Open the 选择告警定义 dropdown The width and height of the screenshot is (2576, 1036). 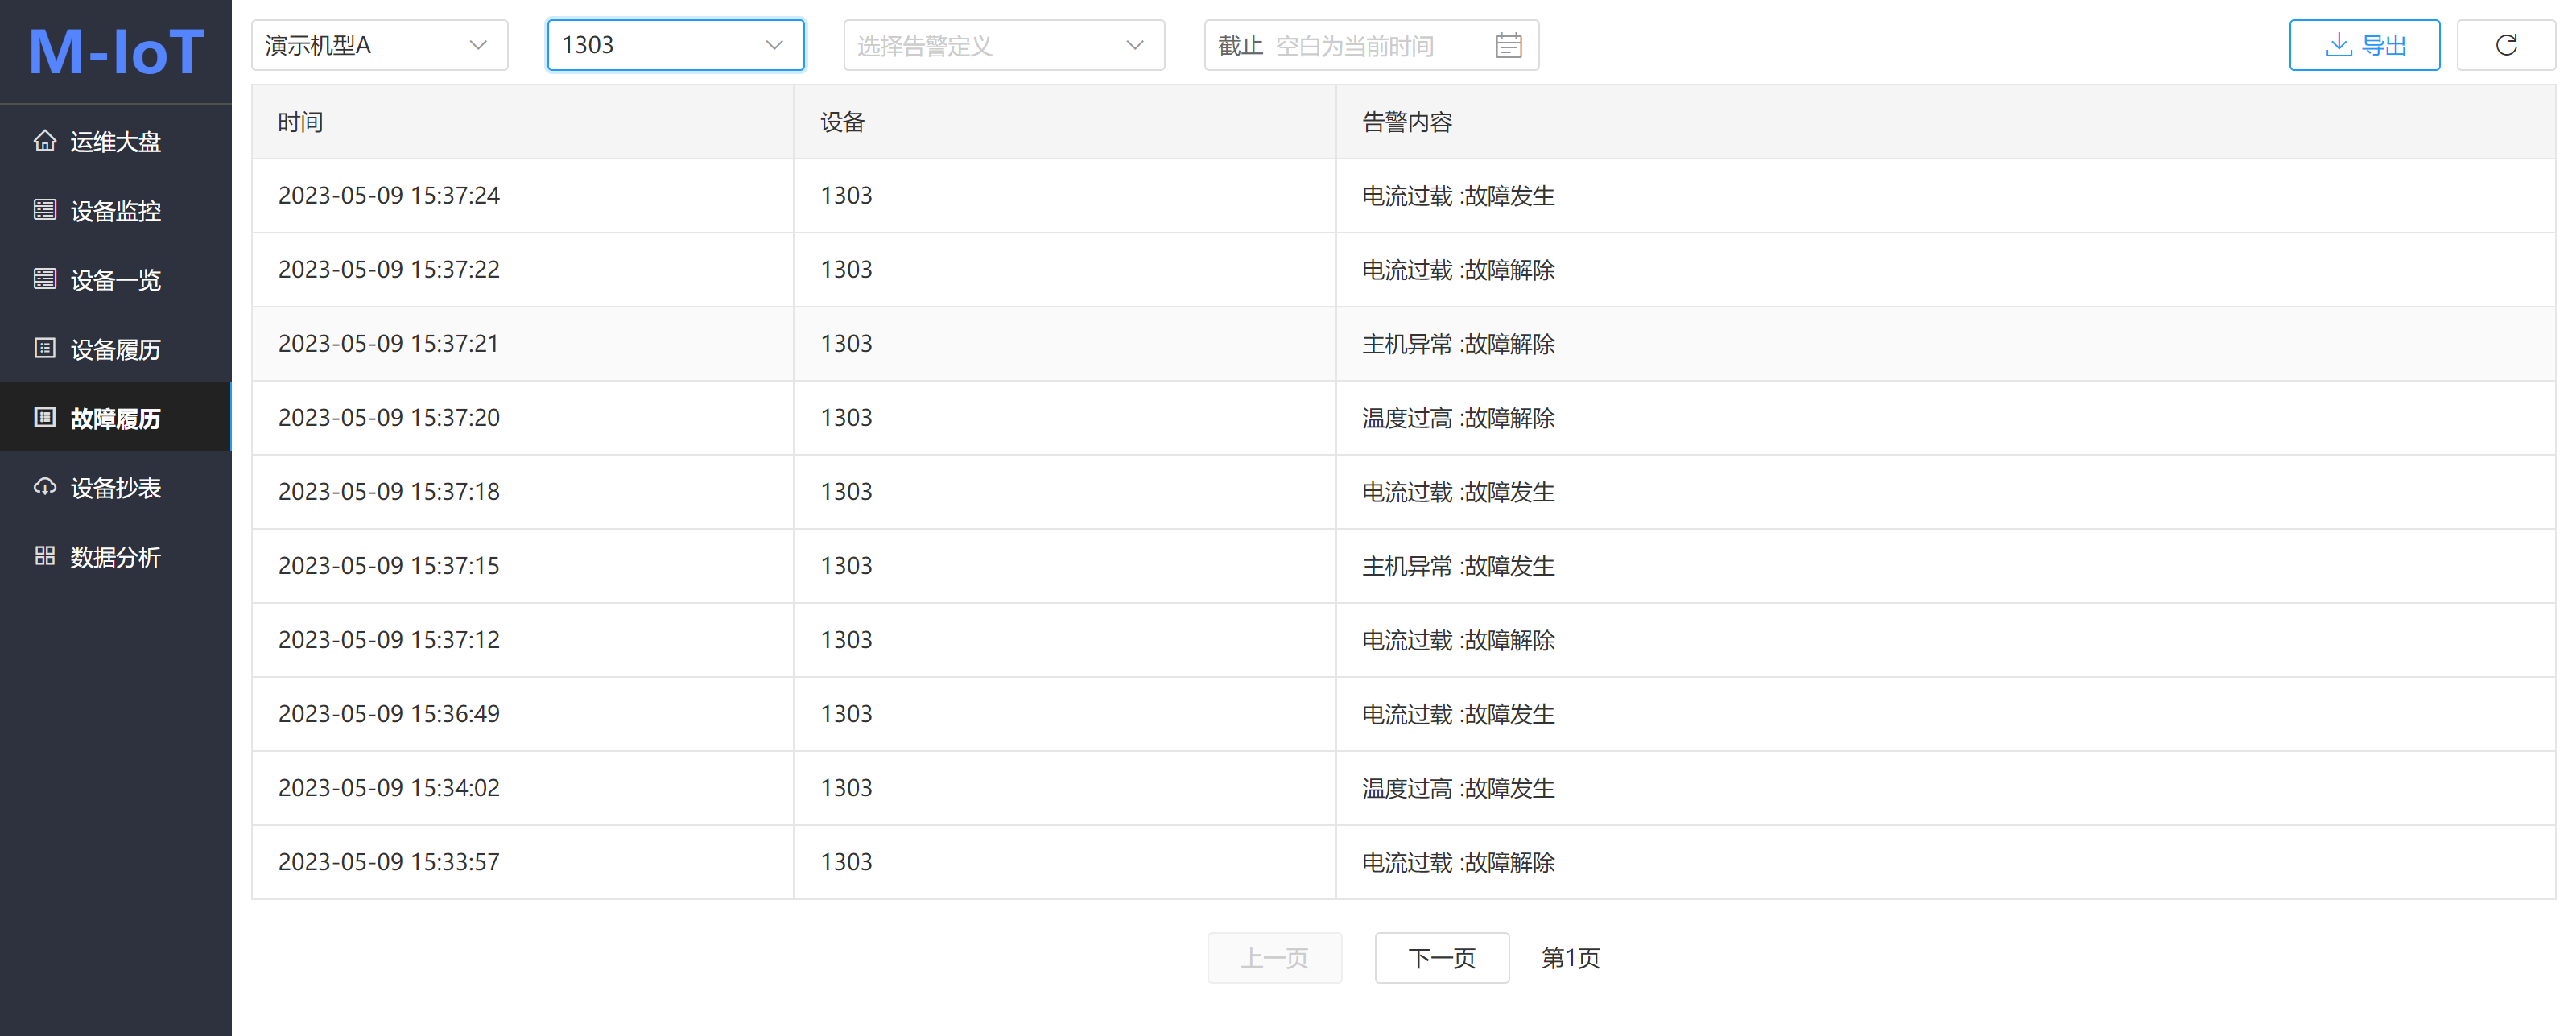[1004, 45]
